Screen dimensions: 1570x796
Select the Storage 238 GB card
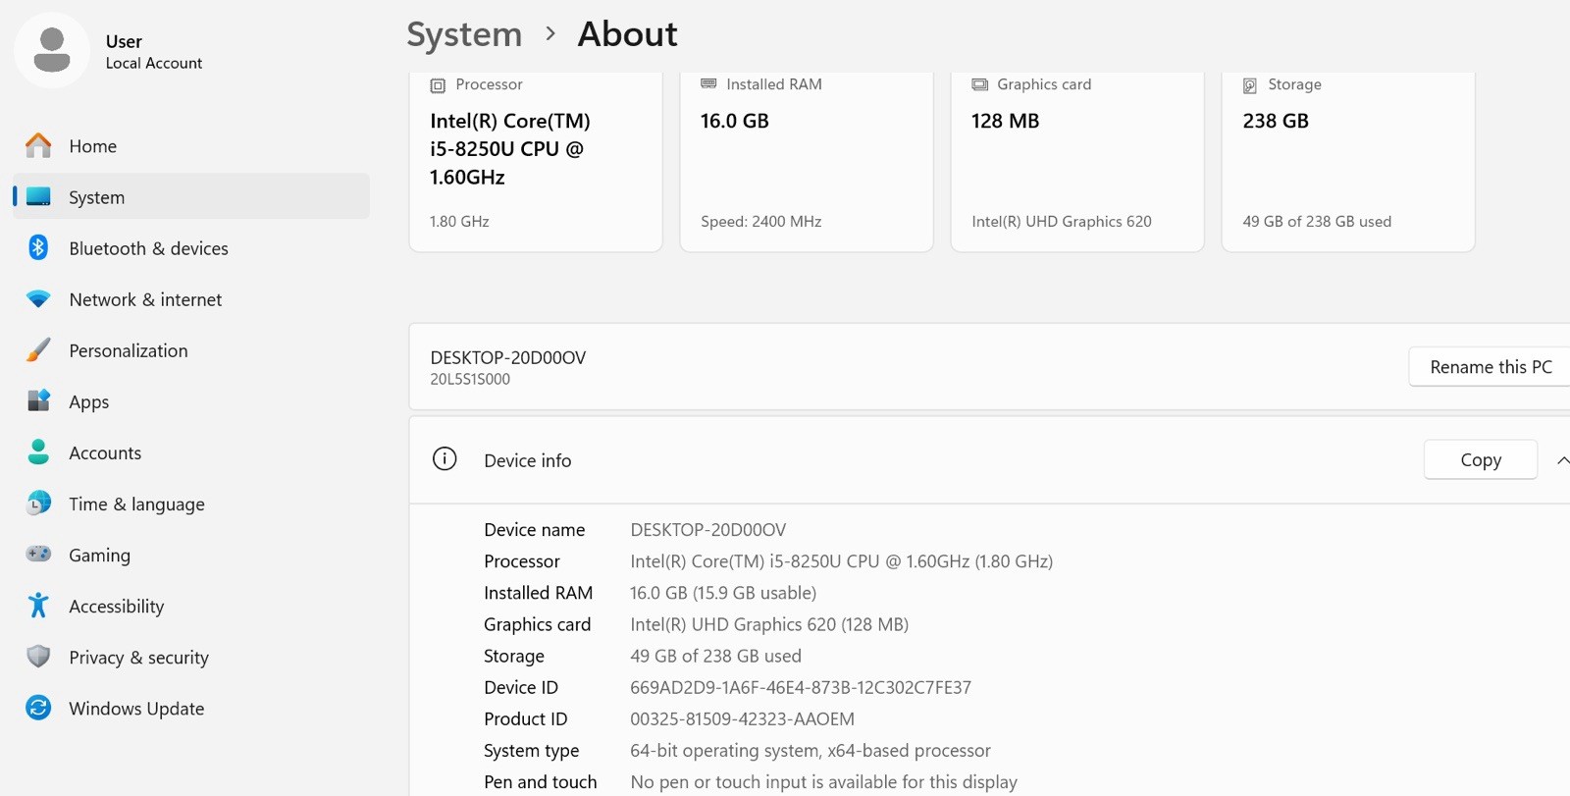[1348, 162]
